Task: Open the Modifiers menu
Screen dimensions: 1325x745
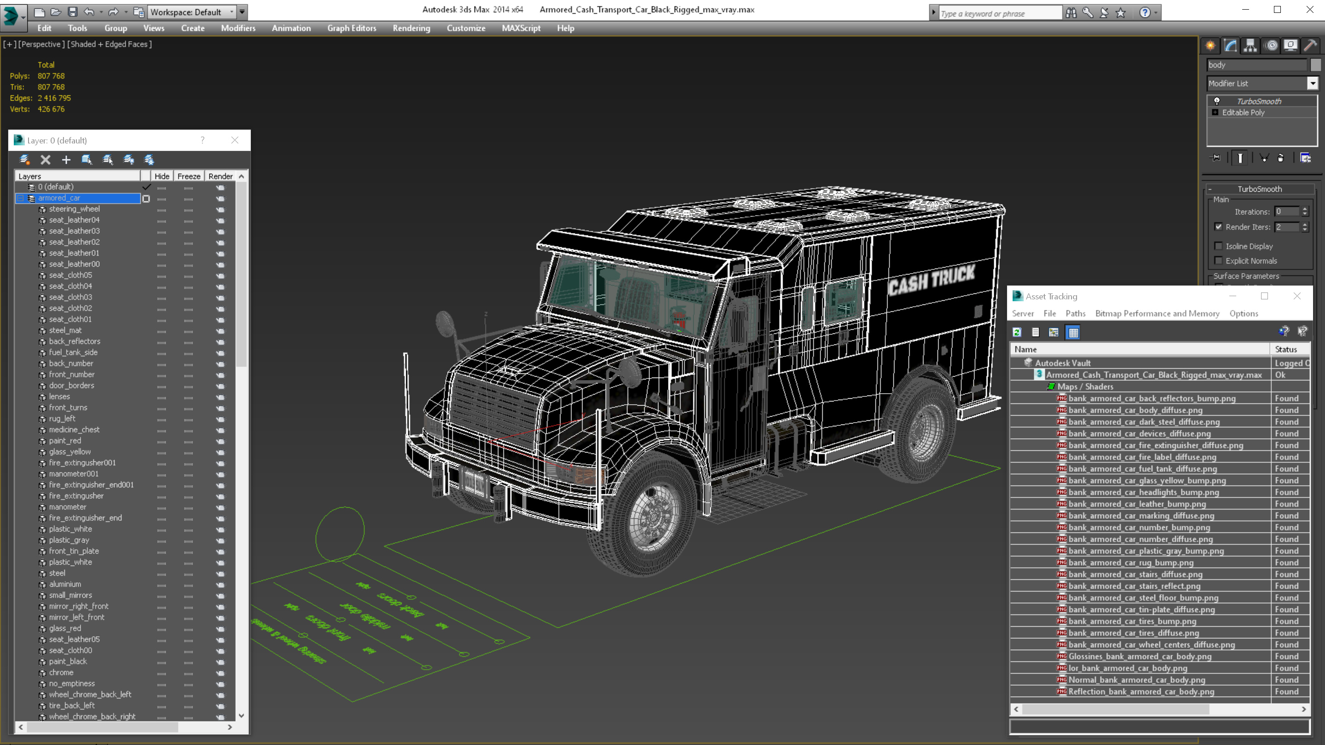Action: (238, 28)
